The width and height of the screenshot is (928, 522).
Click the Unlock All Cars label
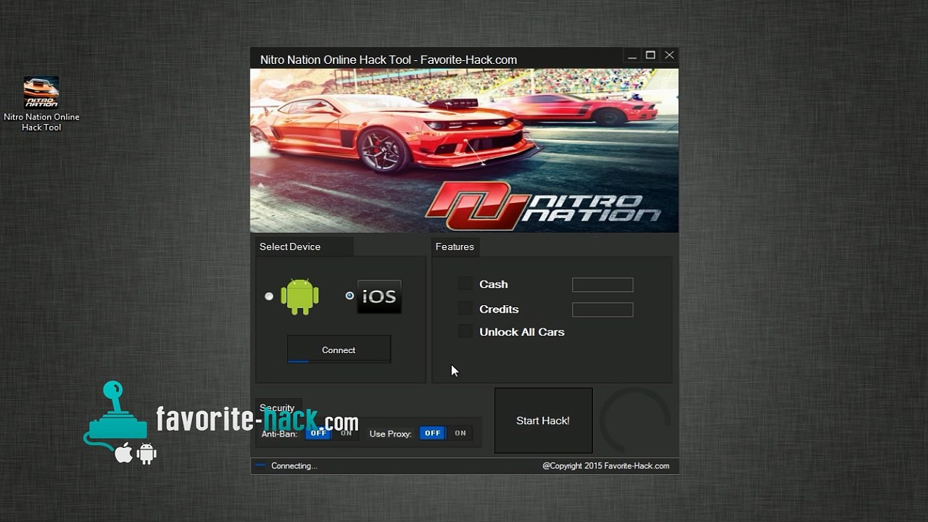tap(522, 332)
